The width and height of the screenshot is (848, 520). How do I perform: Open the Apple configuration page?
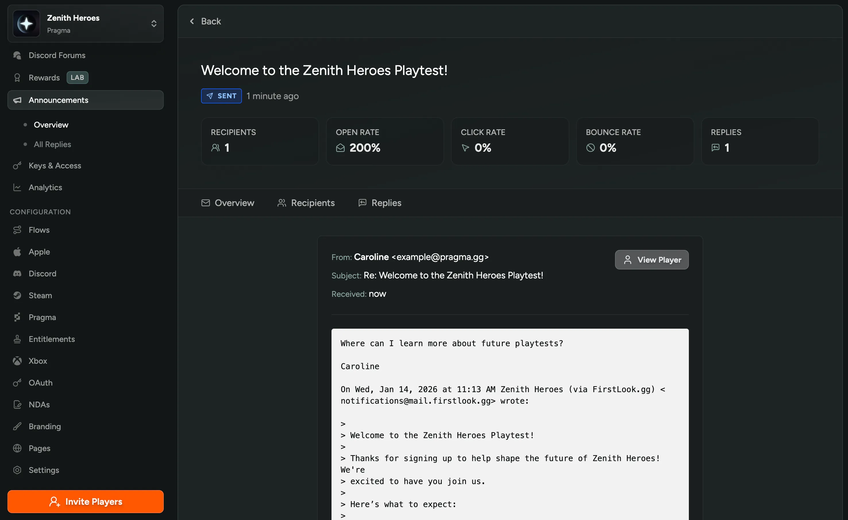(39, 252)
